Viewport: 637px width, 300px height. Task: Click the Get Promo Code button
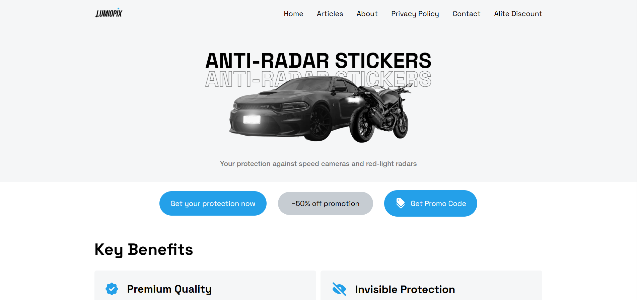coord(431,203)
